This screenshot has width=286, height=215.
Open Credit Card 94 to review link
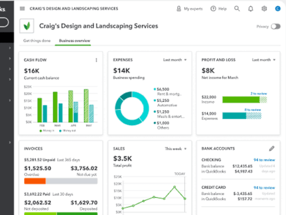point(264,188)
